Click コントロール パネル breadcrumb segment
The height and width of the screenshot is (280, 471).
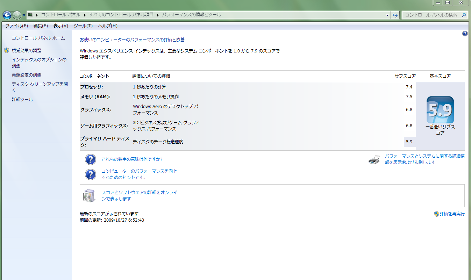click(x=61, y=15)
